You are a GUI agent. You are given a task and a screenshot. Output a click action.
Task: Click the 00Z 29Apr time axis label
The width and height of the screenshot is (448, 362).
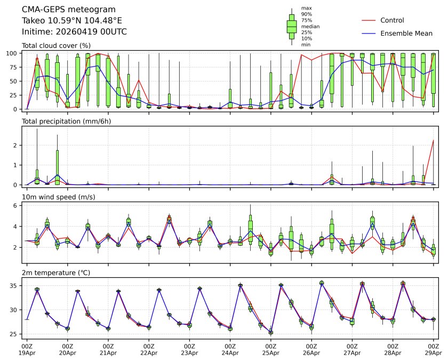434,349
